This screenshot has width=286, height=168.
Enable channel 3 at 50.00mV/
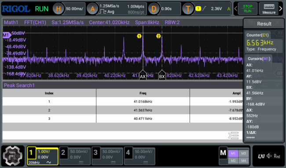107,156
